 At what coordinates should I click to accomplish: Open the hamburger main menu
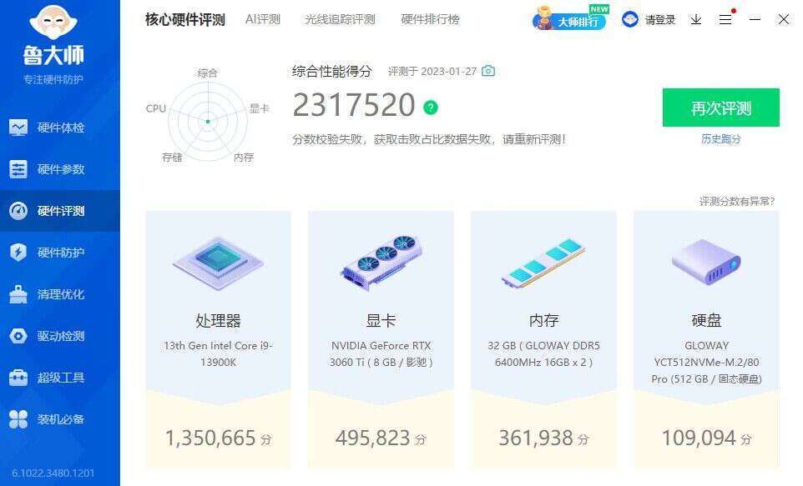click(725, 19)
